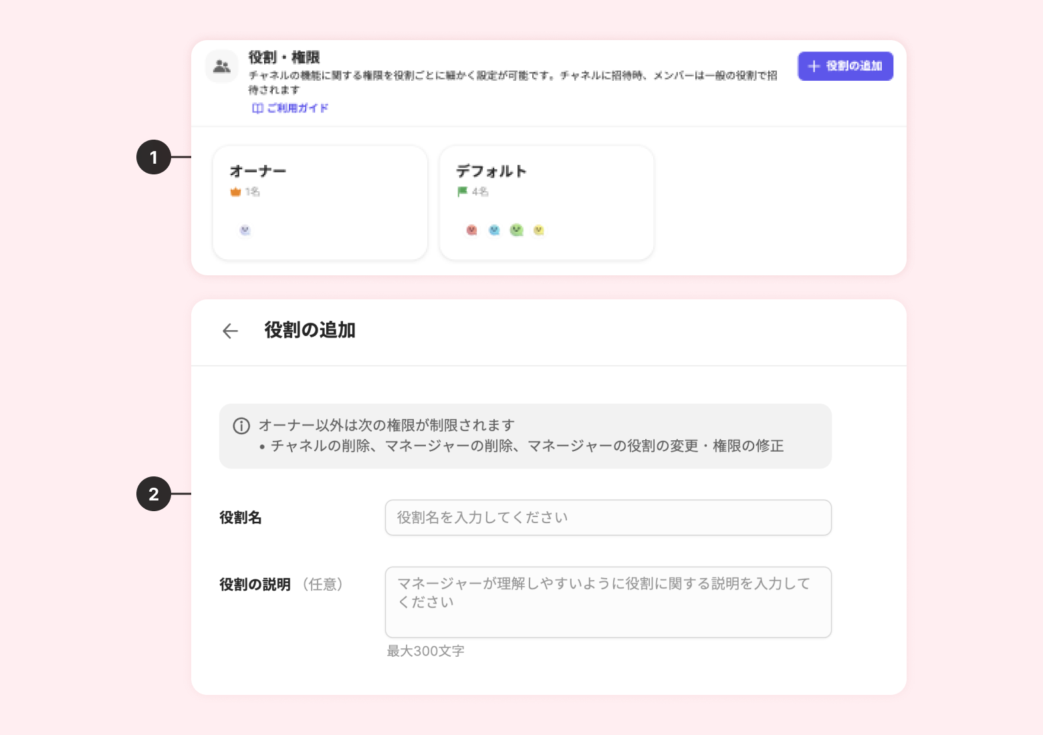This screenshot has height=735, width=1043.
Task: Click the 4名 member count text
Action: [480, 192]
